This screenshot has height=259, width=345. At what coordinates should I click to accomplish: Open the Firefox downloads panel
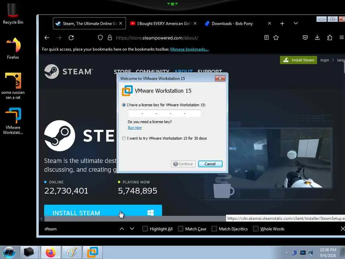tap(317, 38)
